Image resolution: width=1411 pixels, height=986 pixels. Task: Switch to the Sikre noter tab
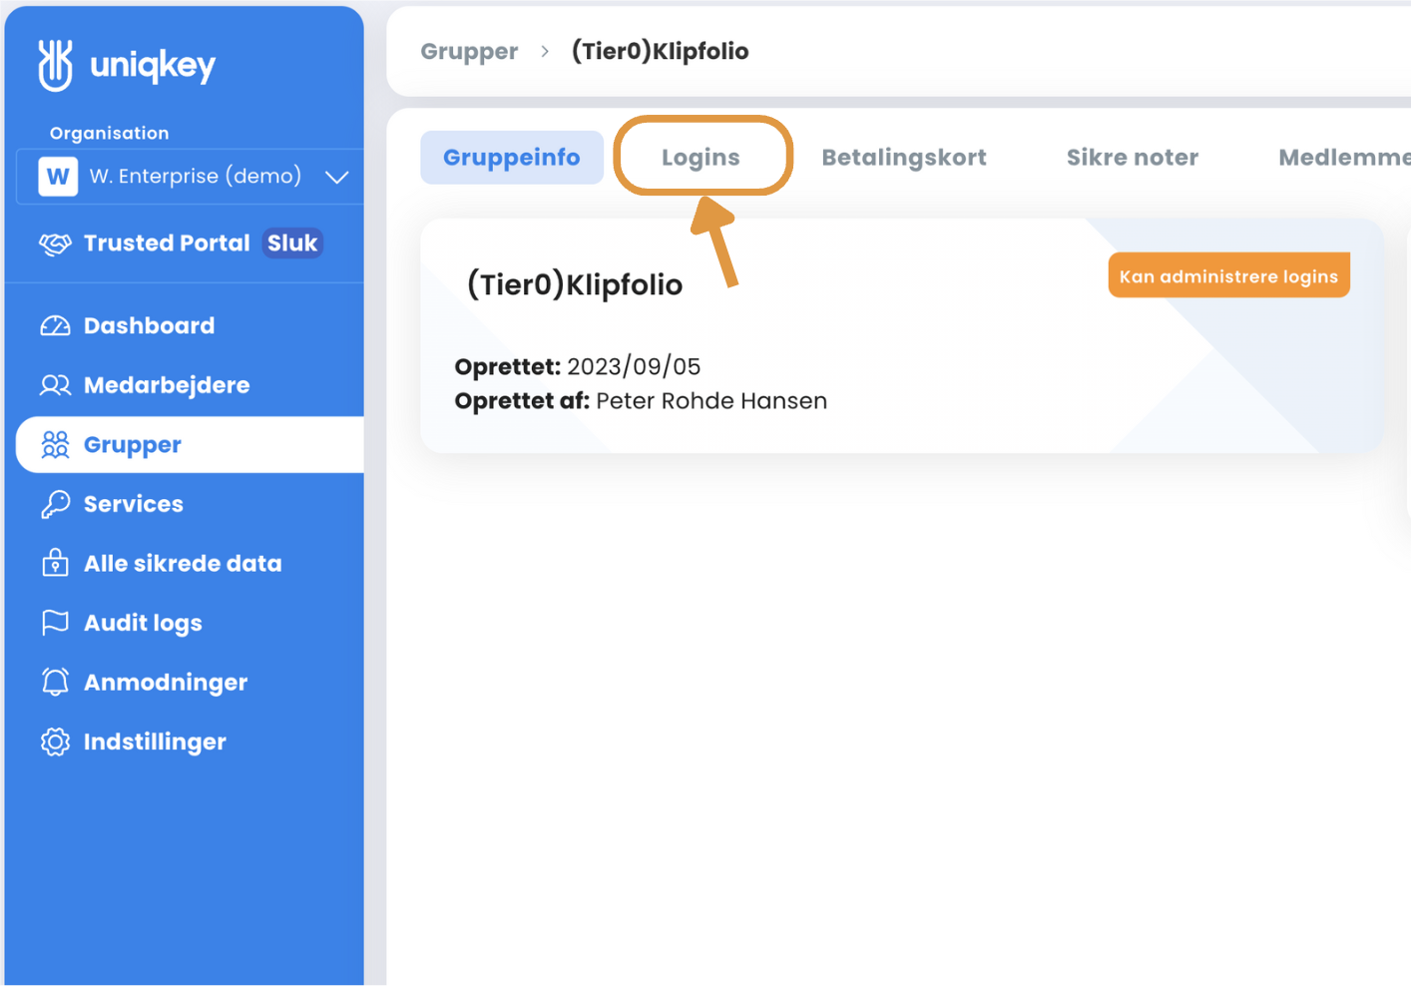[x=1133, y=158]
